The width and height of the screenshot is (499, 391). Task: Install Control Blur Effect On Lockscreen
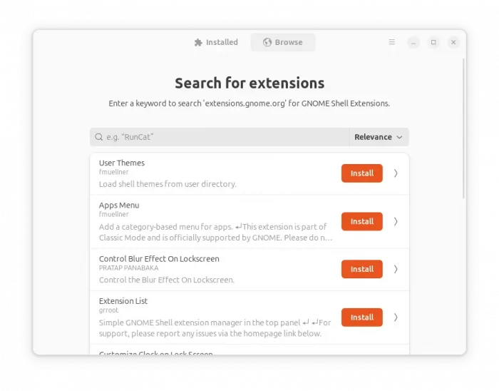coord(361,269)
